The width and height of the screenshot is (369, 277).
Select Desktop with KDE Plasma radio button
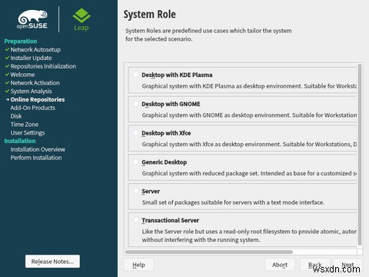click(x=135, y=75)
